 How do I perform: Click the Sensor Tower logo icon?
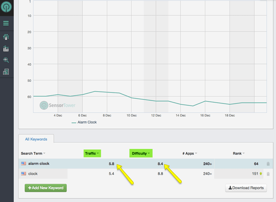6,7
